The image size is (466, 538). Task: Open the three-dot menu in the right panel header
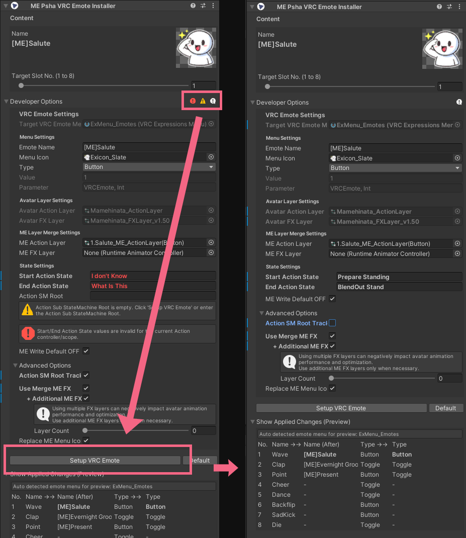(459, 7)
